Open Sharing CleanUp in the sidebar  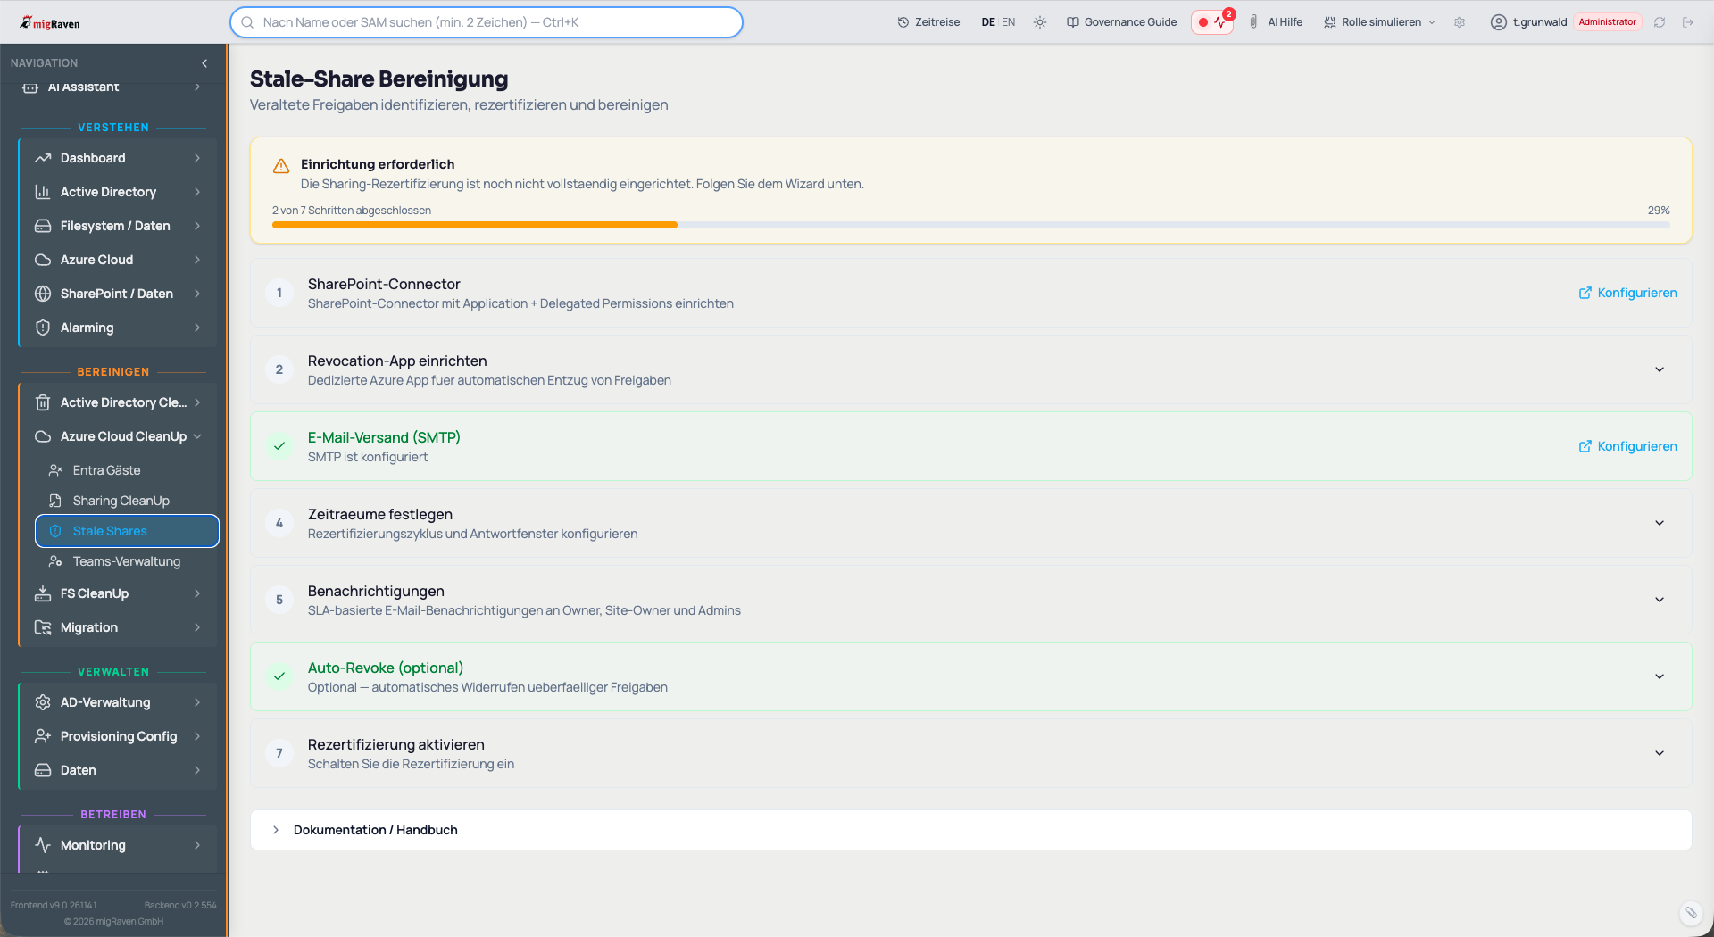121,501
